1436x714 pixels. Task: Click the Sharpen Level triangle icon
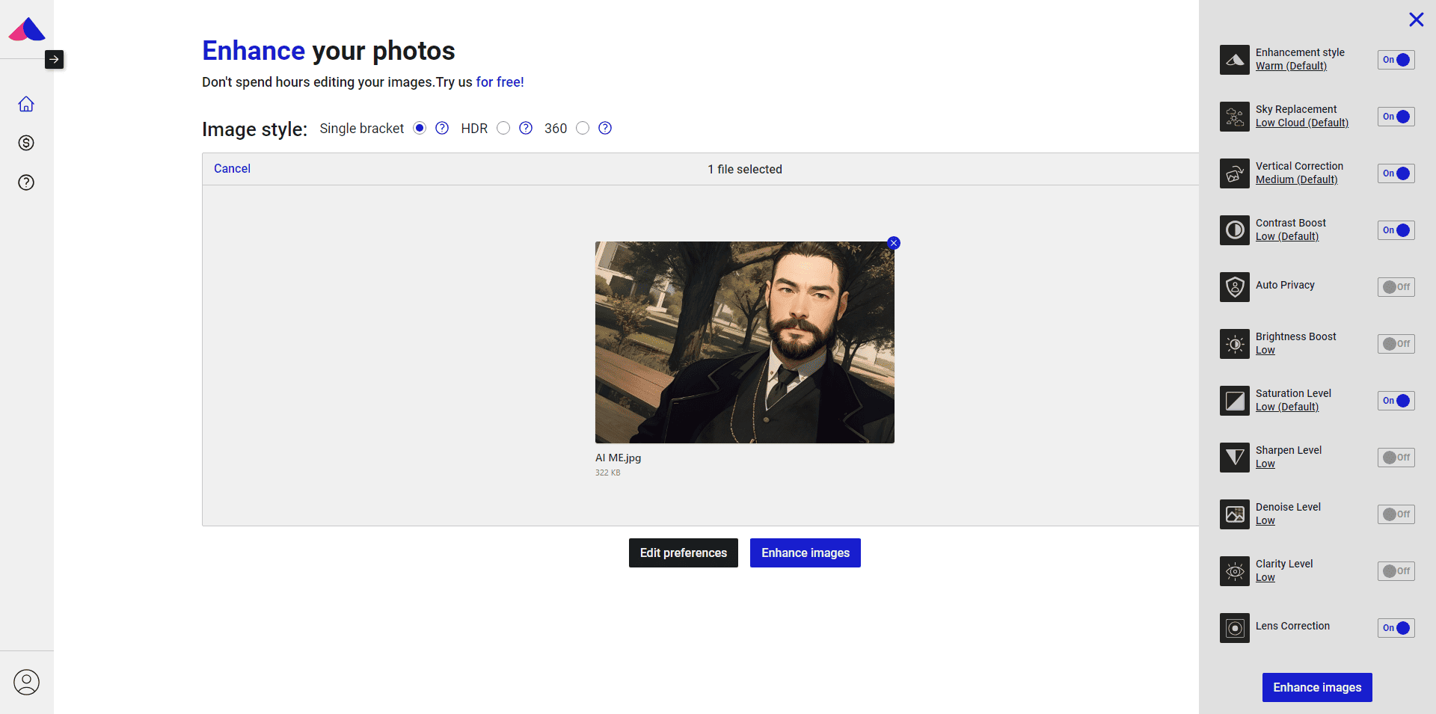(x=1235, y=458)
